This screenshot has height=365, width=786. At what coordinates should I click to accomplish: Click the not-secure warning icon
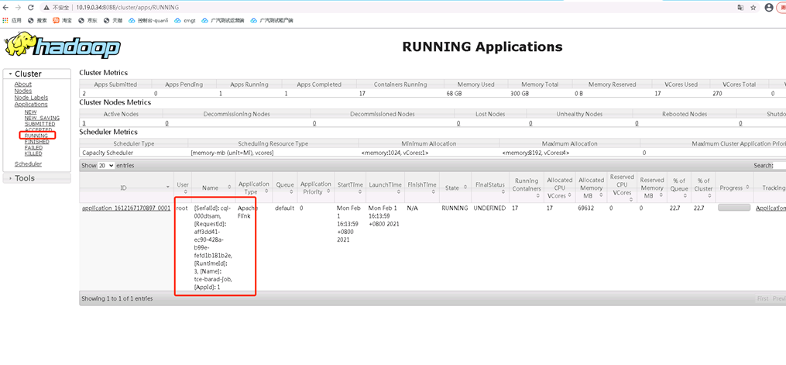pyautogui.click(x=46, y=8)
